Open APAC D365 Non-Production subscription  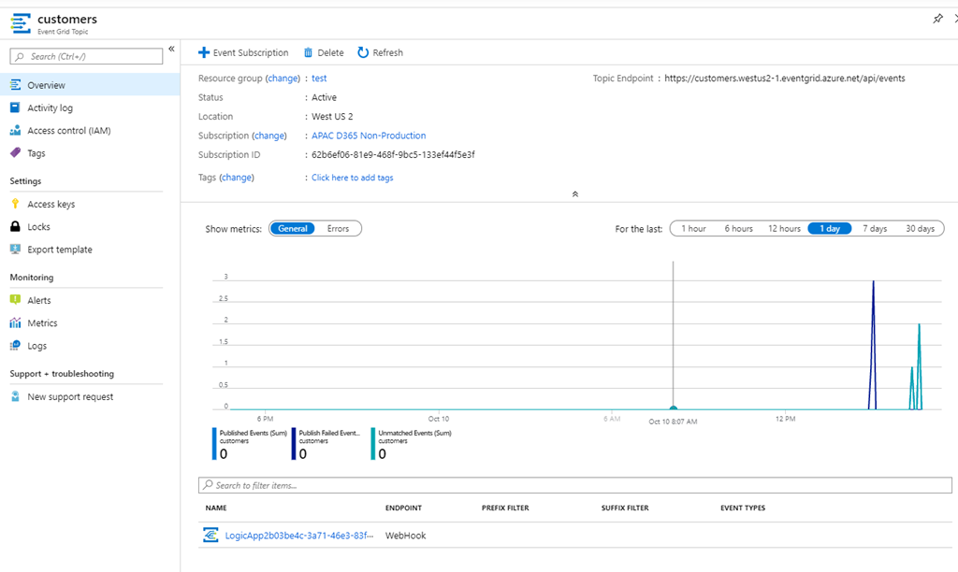[369, 136]
